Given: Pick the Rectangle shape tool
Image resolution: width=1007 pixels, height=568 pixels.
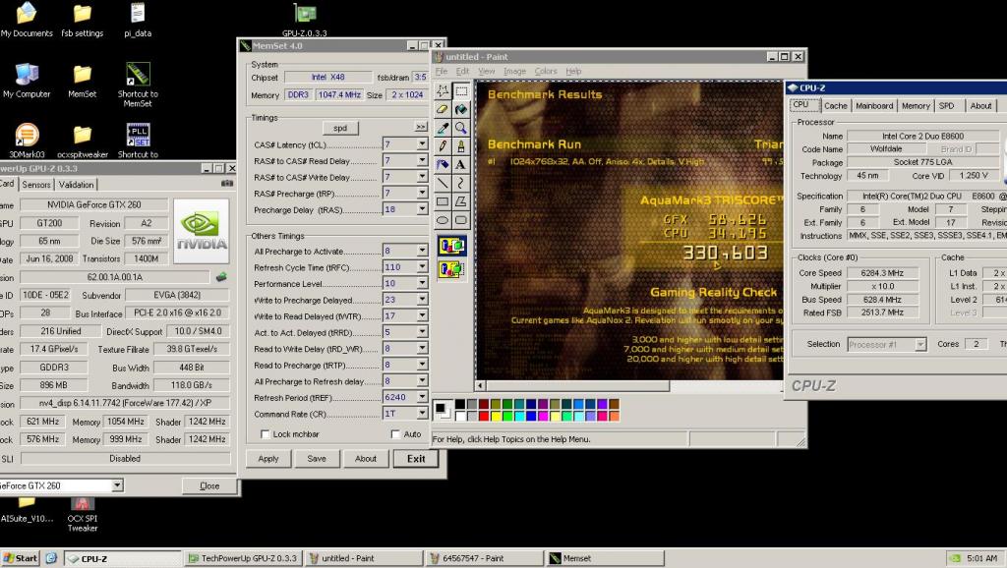Looking at the screenshot, I should point(443,201).
